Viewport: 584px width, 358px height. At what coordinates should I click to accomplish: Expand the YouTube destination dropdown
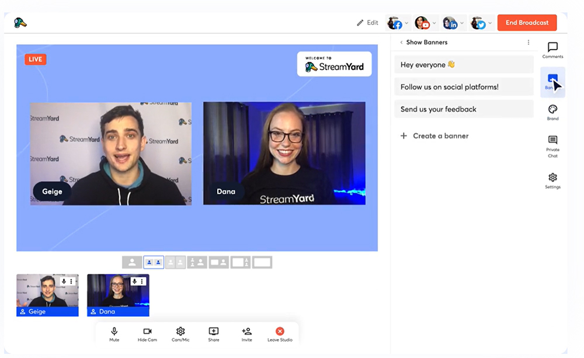pos(434,23)
